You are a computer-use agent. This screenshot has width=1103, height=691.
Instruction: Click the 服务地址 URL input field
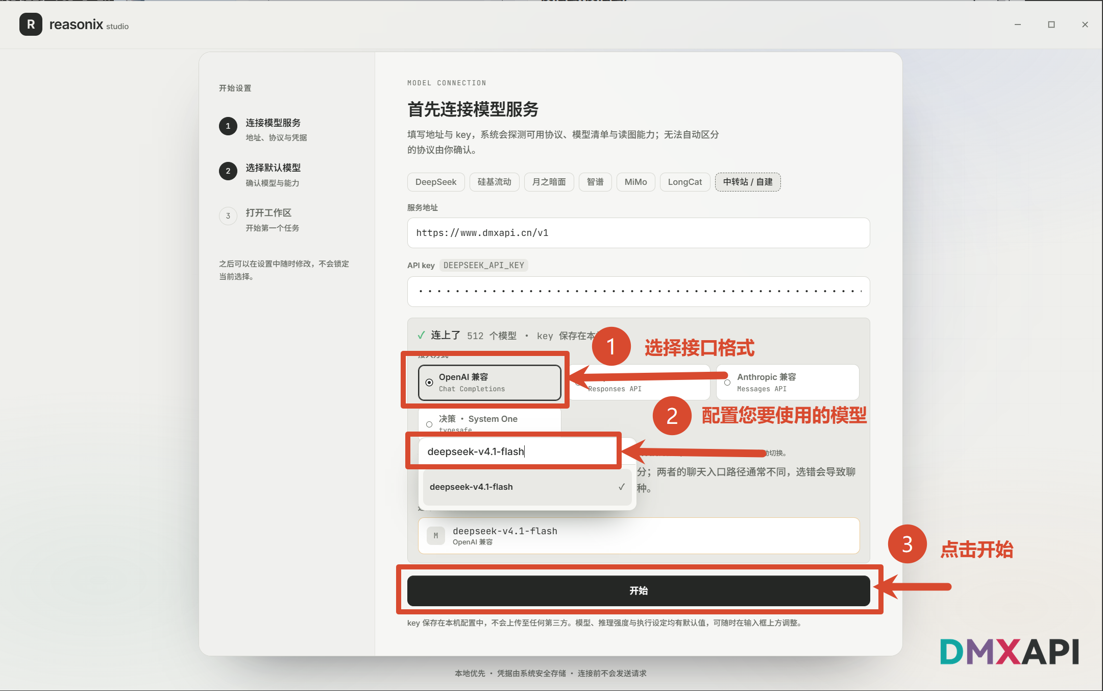point(639,233)
